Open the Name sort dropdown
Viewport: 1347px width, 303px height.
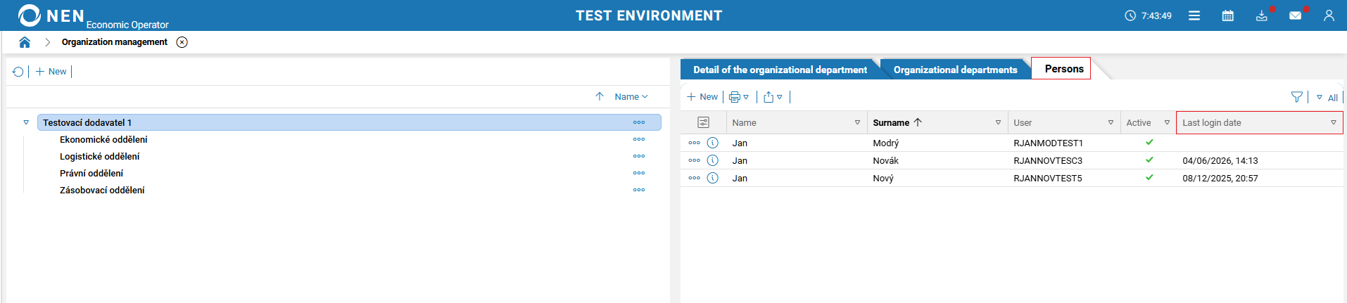coord(631,96)
